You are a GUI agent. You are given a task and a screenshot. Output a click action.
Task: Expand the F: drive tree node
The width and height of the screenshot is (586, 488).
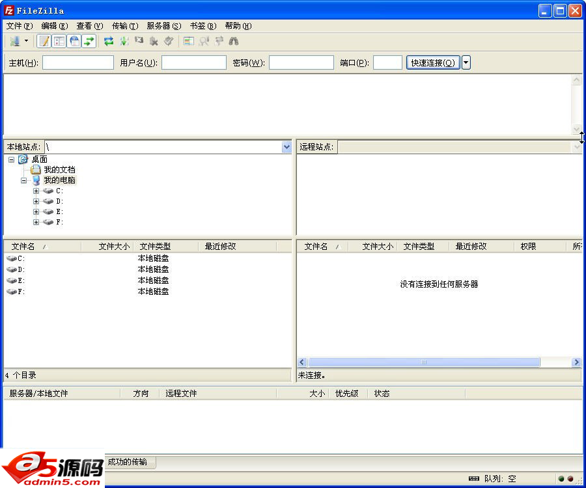(36, 222)
